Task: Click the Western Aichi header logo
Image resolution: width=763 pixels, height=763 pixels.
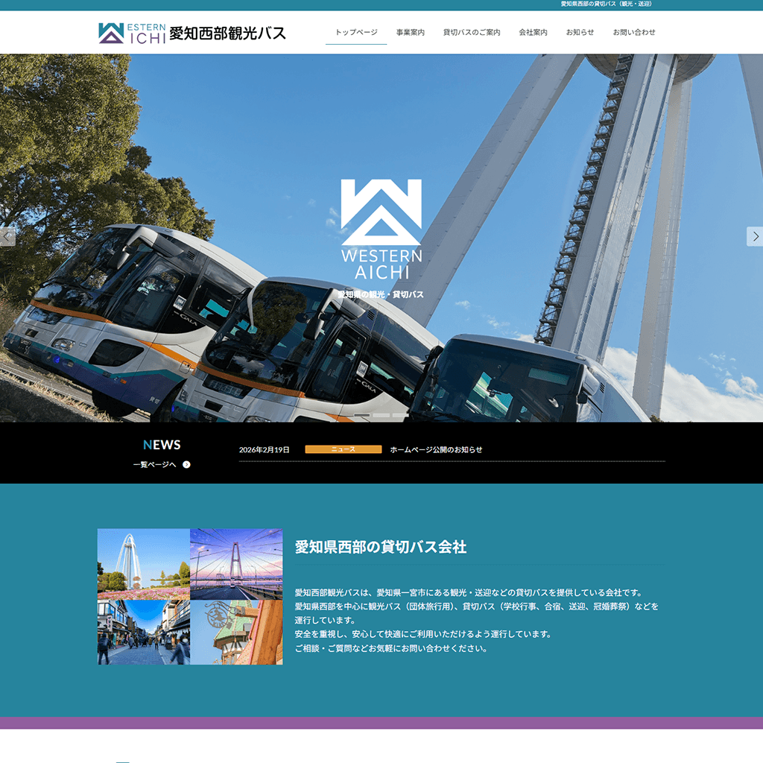Action: click(x=132, y=33)
